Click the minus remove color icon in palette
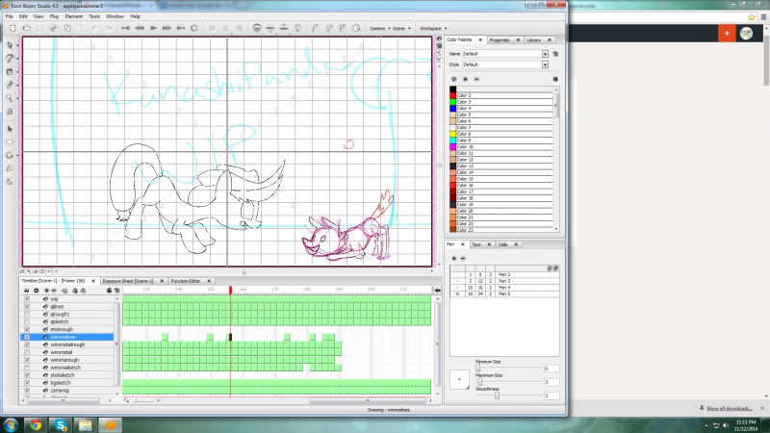The image size is (770, 433). (476, 79)
